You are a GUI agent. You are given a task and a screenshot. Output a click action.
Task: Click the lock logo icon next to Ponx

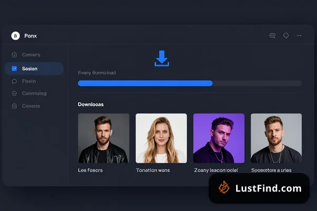15,36
